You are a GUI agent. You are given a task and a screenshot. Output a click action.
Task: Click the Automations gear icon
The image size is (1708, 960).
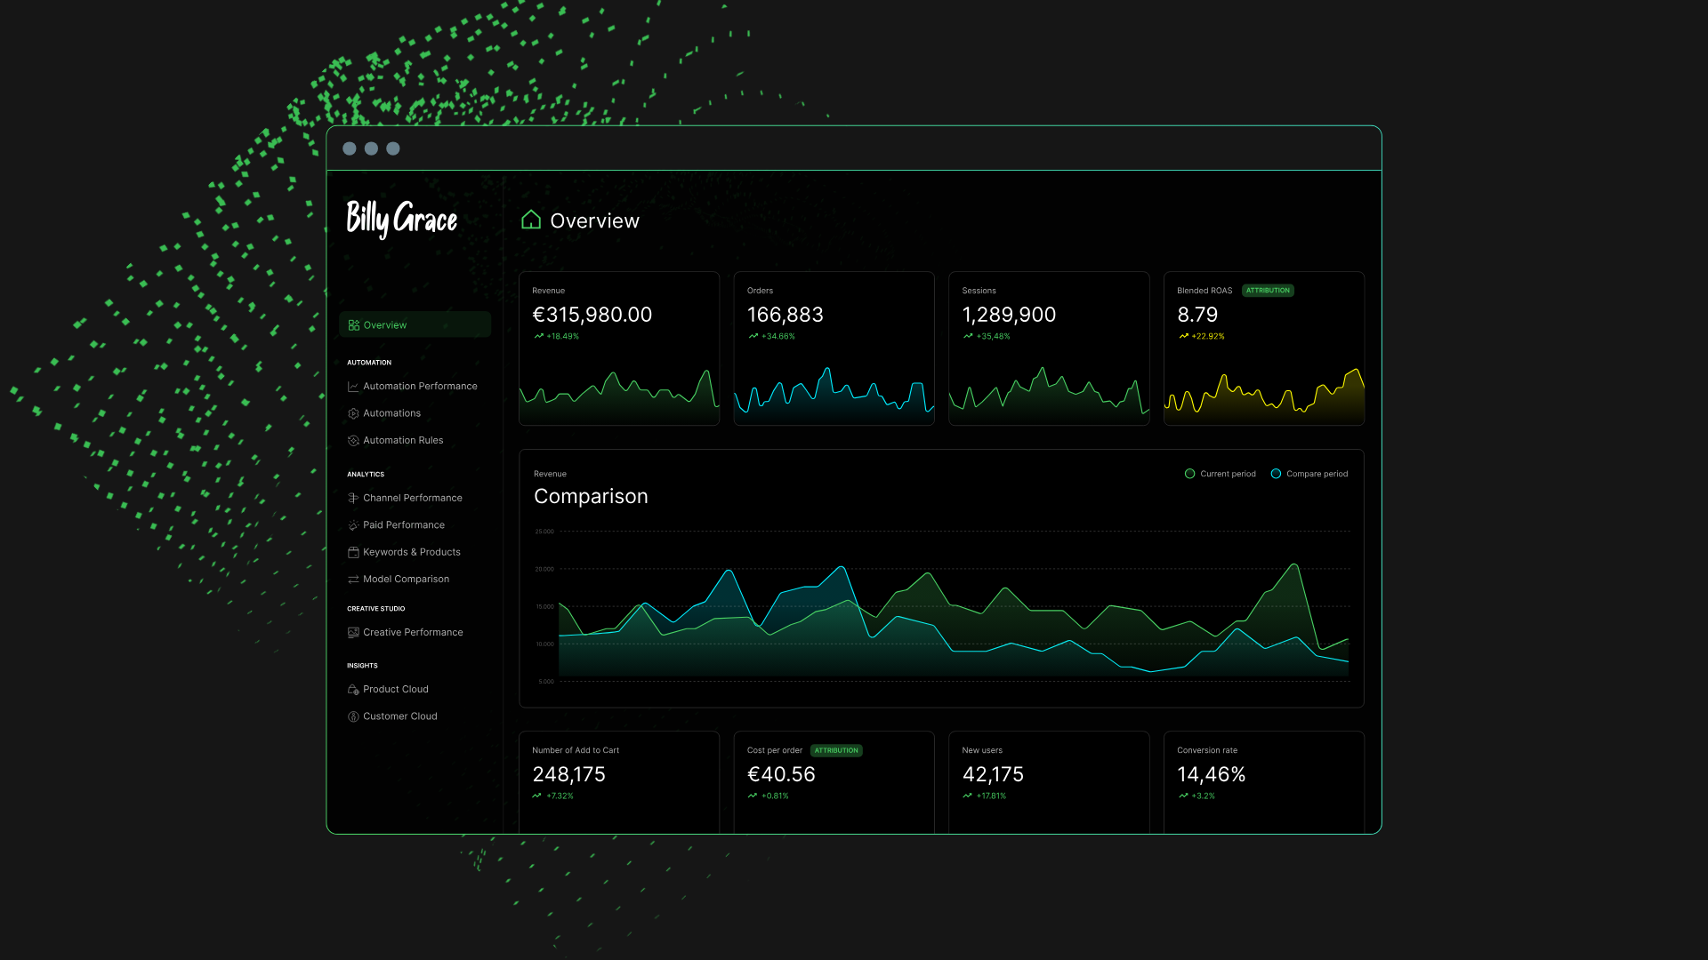353,413
